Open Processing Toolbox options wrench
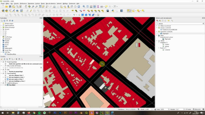205x115 pixels. coord(172,21)
